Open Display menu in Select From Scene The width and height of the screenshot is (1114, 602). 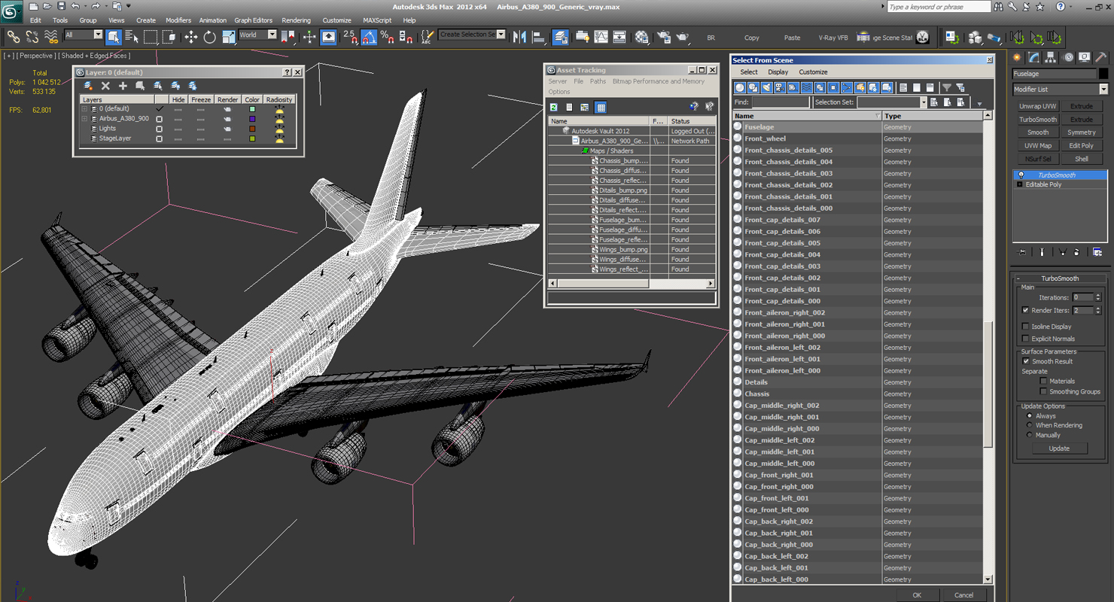coord(778,72)
